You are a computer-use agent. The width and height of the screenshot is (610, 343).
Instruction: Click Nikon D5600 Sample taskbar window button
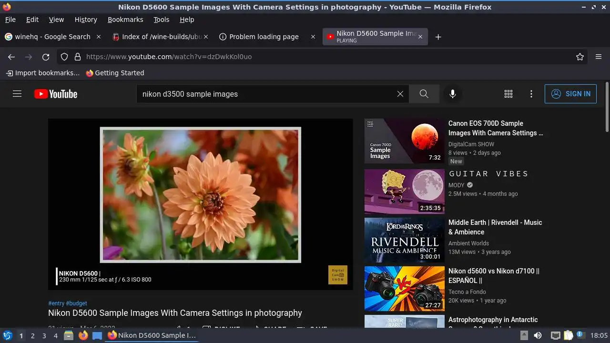(152, 335)
